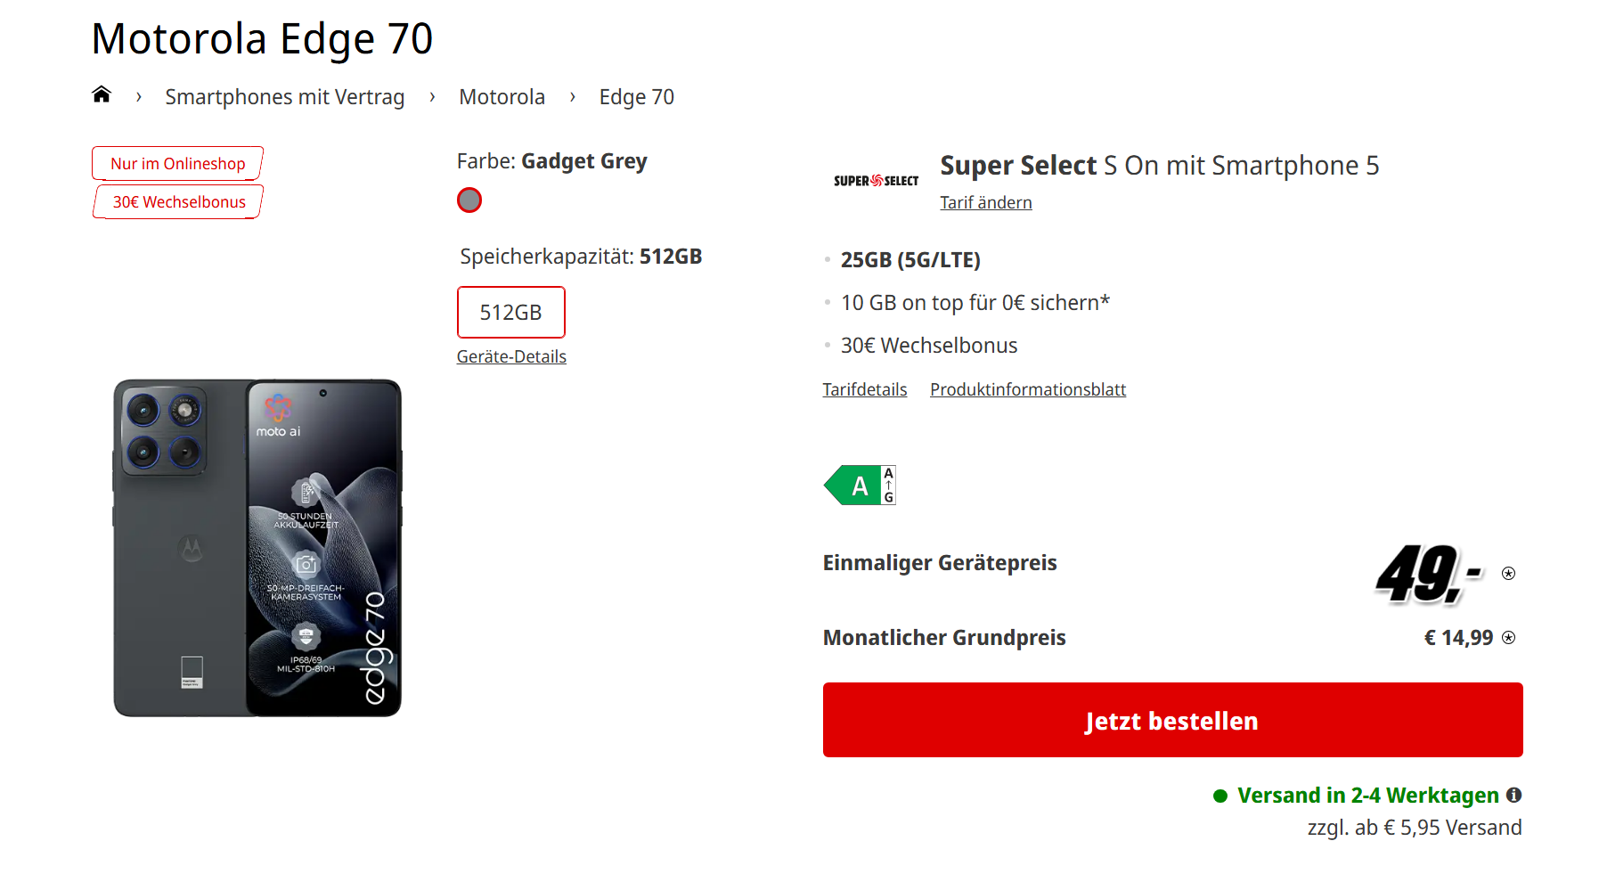This screenshot has height=882, width=1607.
Task: Open the Geräte-Details link
Action: tap(511, 356)
